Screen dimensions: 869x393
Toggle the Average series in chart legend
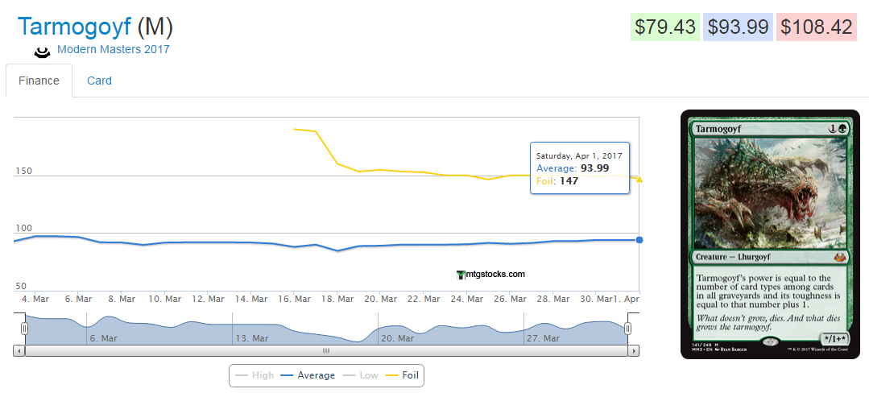click(308, 375)
